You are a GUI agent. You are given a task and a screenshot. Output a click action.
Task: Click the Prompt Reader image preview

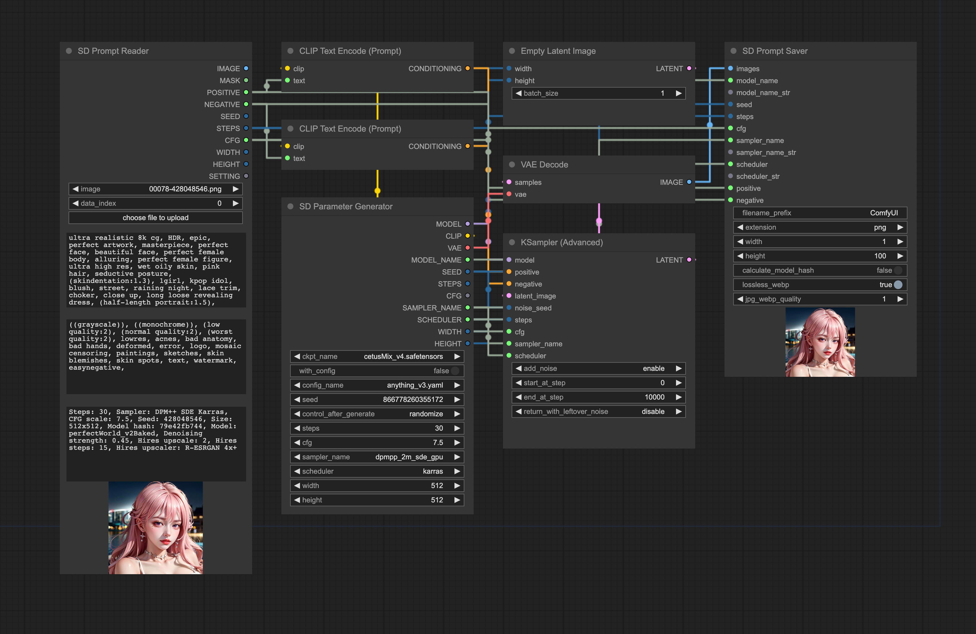[x=155, y=528]
